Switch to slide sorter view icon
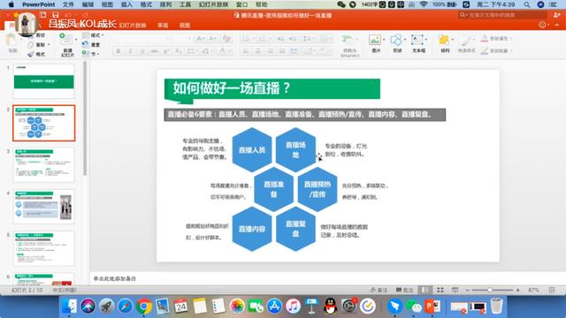Screen dimensions: 566x318 (x=440, y=290)
